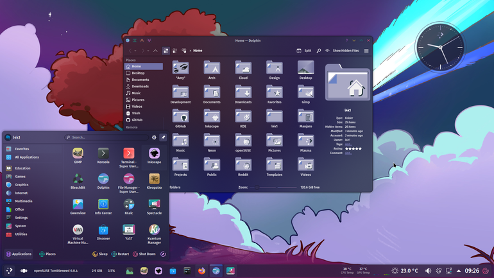Open Inkscape from the application launcher

154,156
